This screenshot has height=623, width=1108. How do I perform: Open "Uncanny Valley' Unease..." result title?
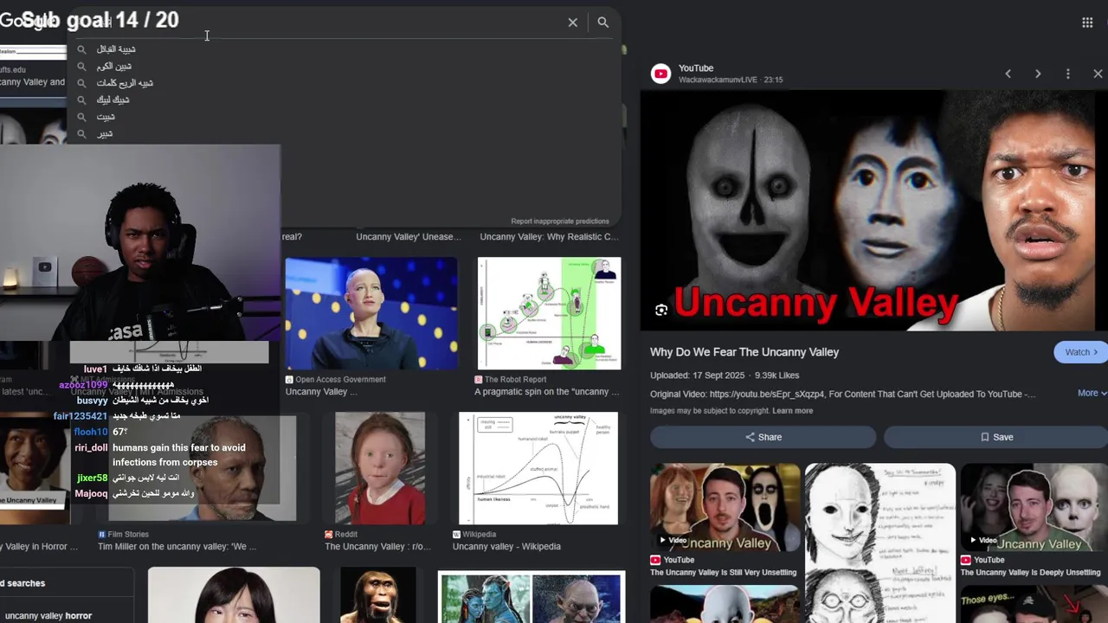(409, 237)
